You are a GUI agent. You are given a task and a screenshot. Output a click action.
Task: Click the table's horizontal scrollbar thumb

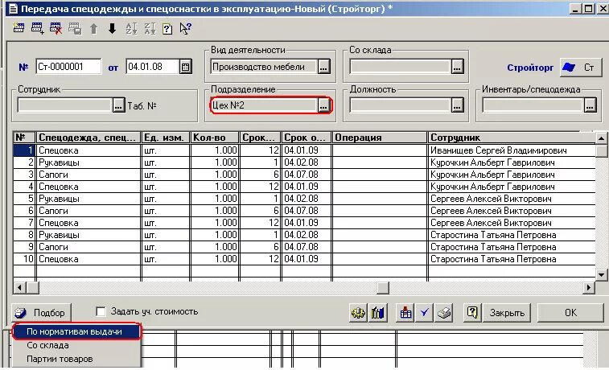pos(383,288)
